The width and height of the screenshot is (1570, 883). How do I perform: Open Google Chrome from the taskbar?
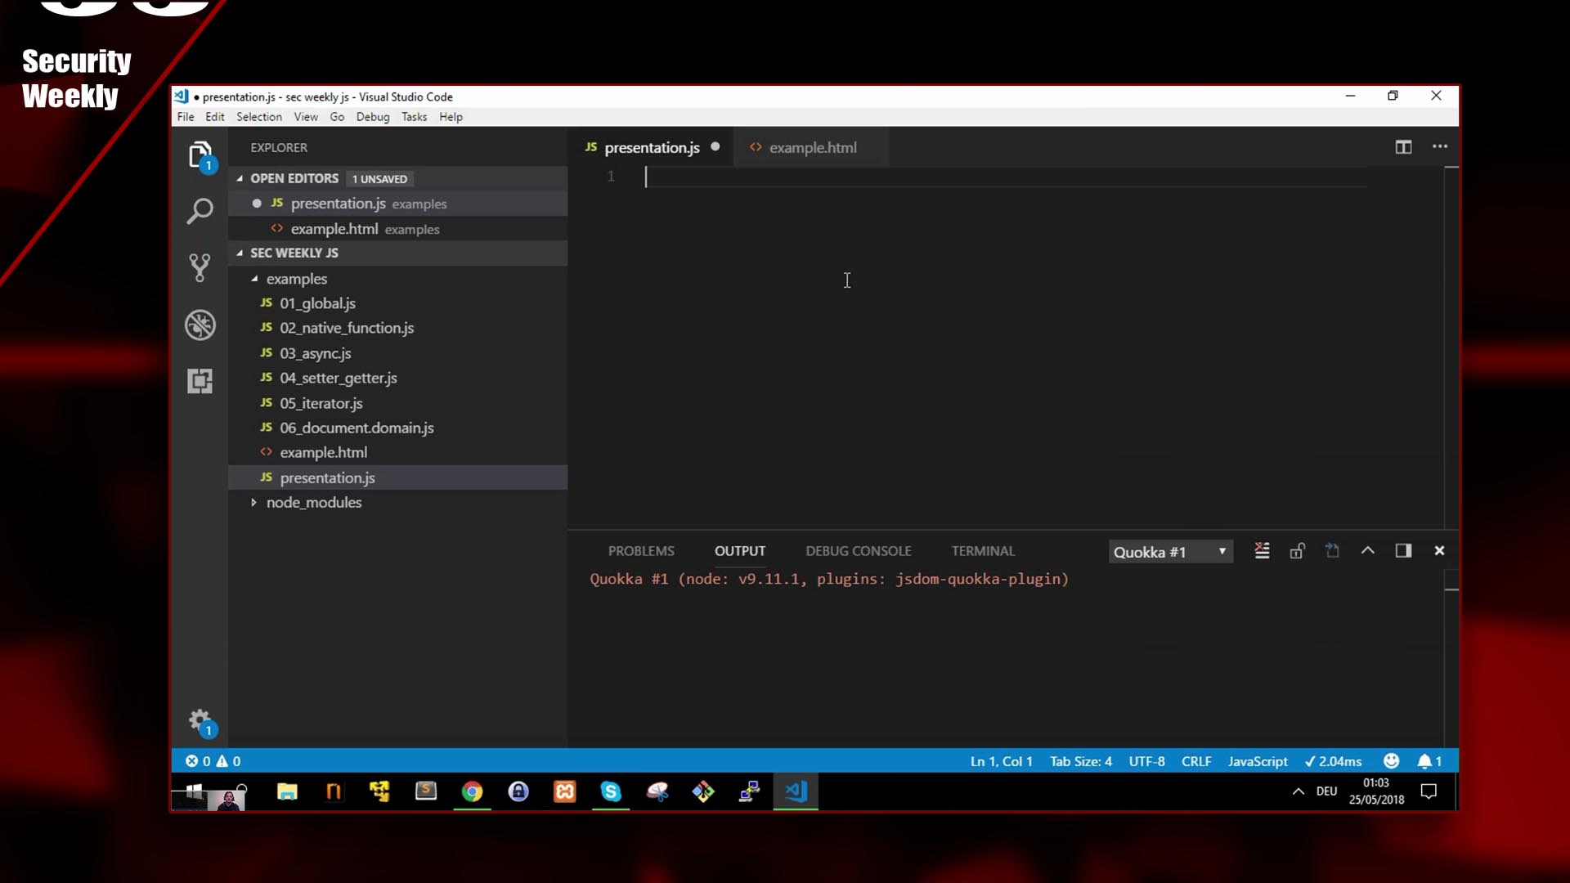point(472,791)
